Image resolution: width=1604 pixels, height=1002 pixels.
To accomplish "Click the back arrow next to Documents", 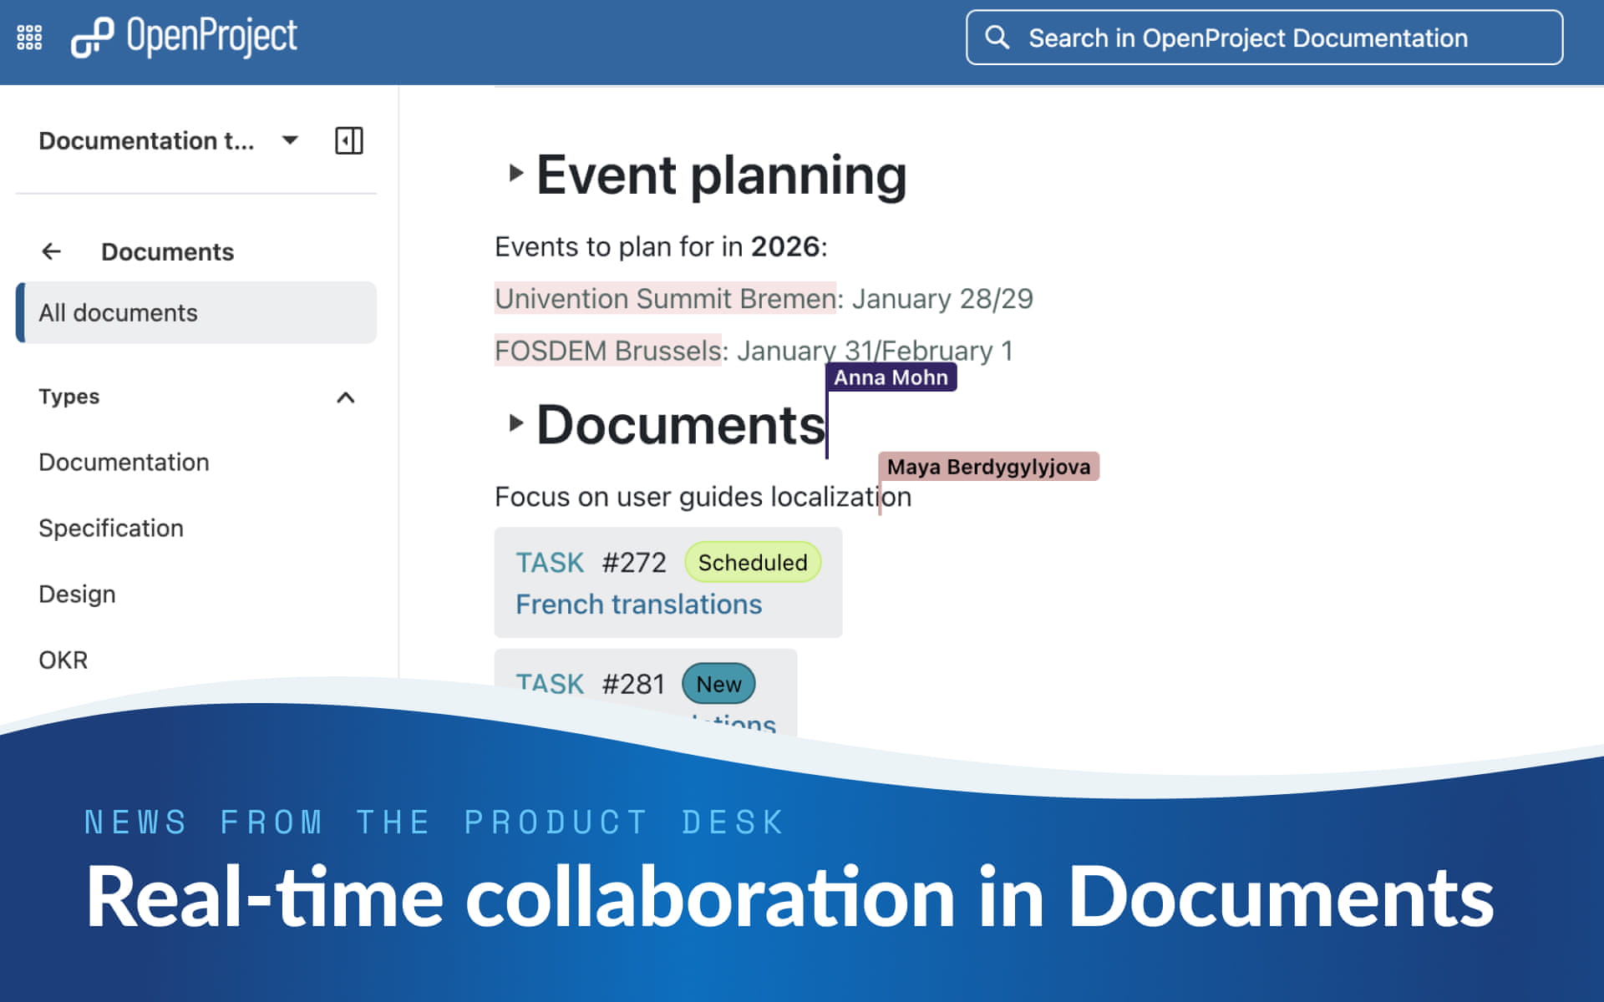I will coord(51,251).
